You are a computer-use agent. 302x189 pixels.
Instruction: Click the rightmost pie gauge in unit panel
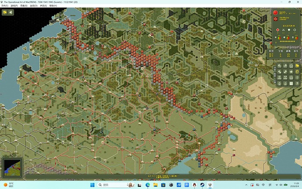click(x=296, y=38)
